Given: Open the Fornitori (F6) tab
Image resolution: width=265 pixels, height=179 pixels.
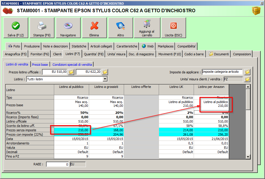Looking at the screenshot, I should coord(40,54).
